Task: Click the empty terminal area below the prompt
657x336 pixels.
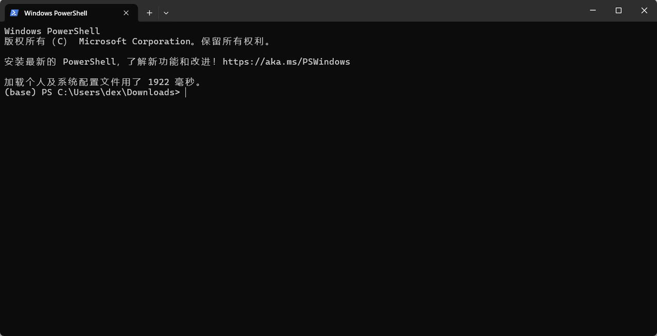Action: (x=328, y=215)
